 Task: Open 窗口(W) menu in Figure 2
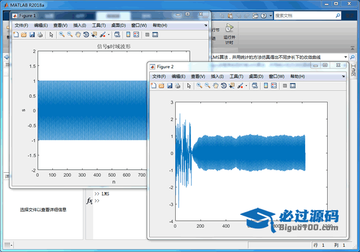point(276,76)
